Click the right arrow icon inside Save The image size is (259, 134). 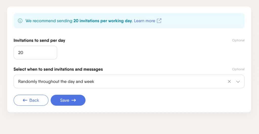(74, 100)
